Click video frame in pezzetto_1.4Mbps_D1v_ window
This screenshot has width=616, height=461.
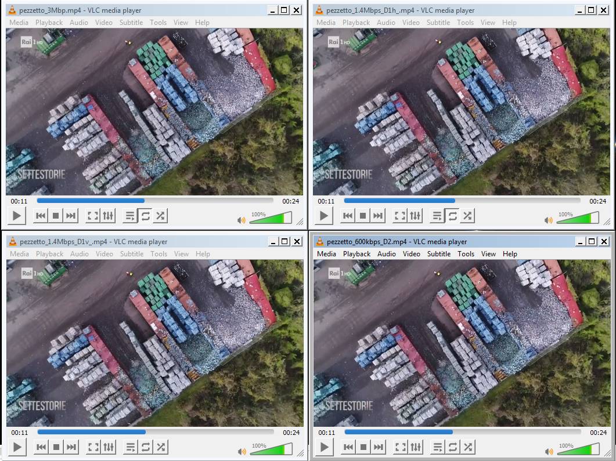pyautogui.click(x=155, y=343)
